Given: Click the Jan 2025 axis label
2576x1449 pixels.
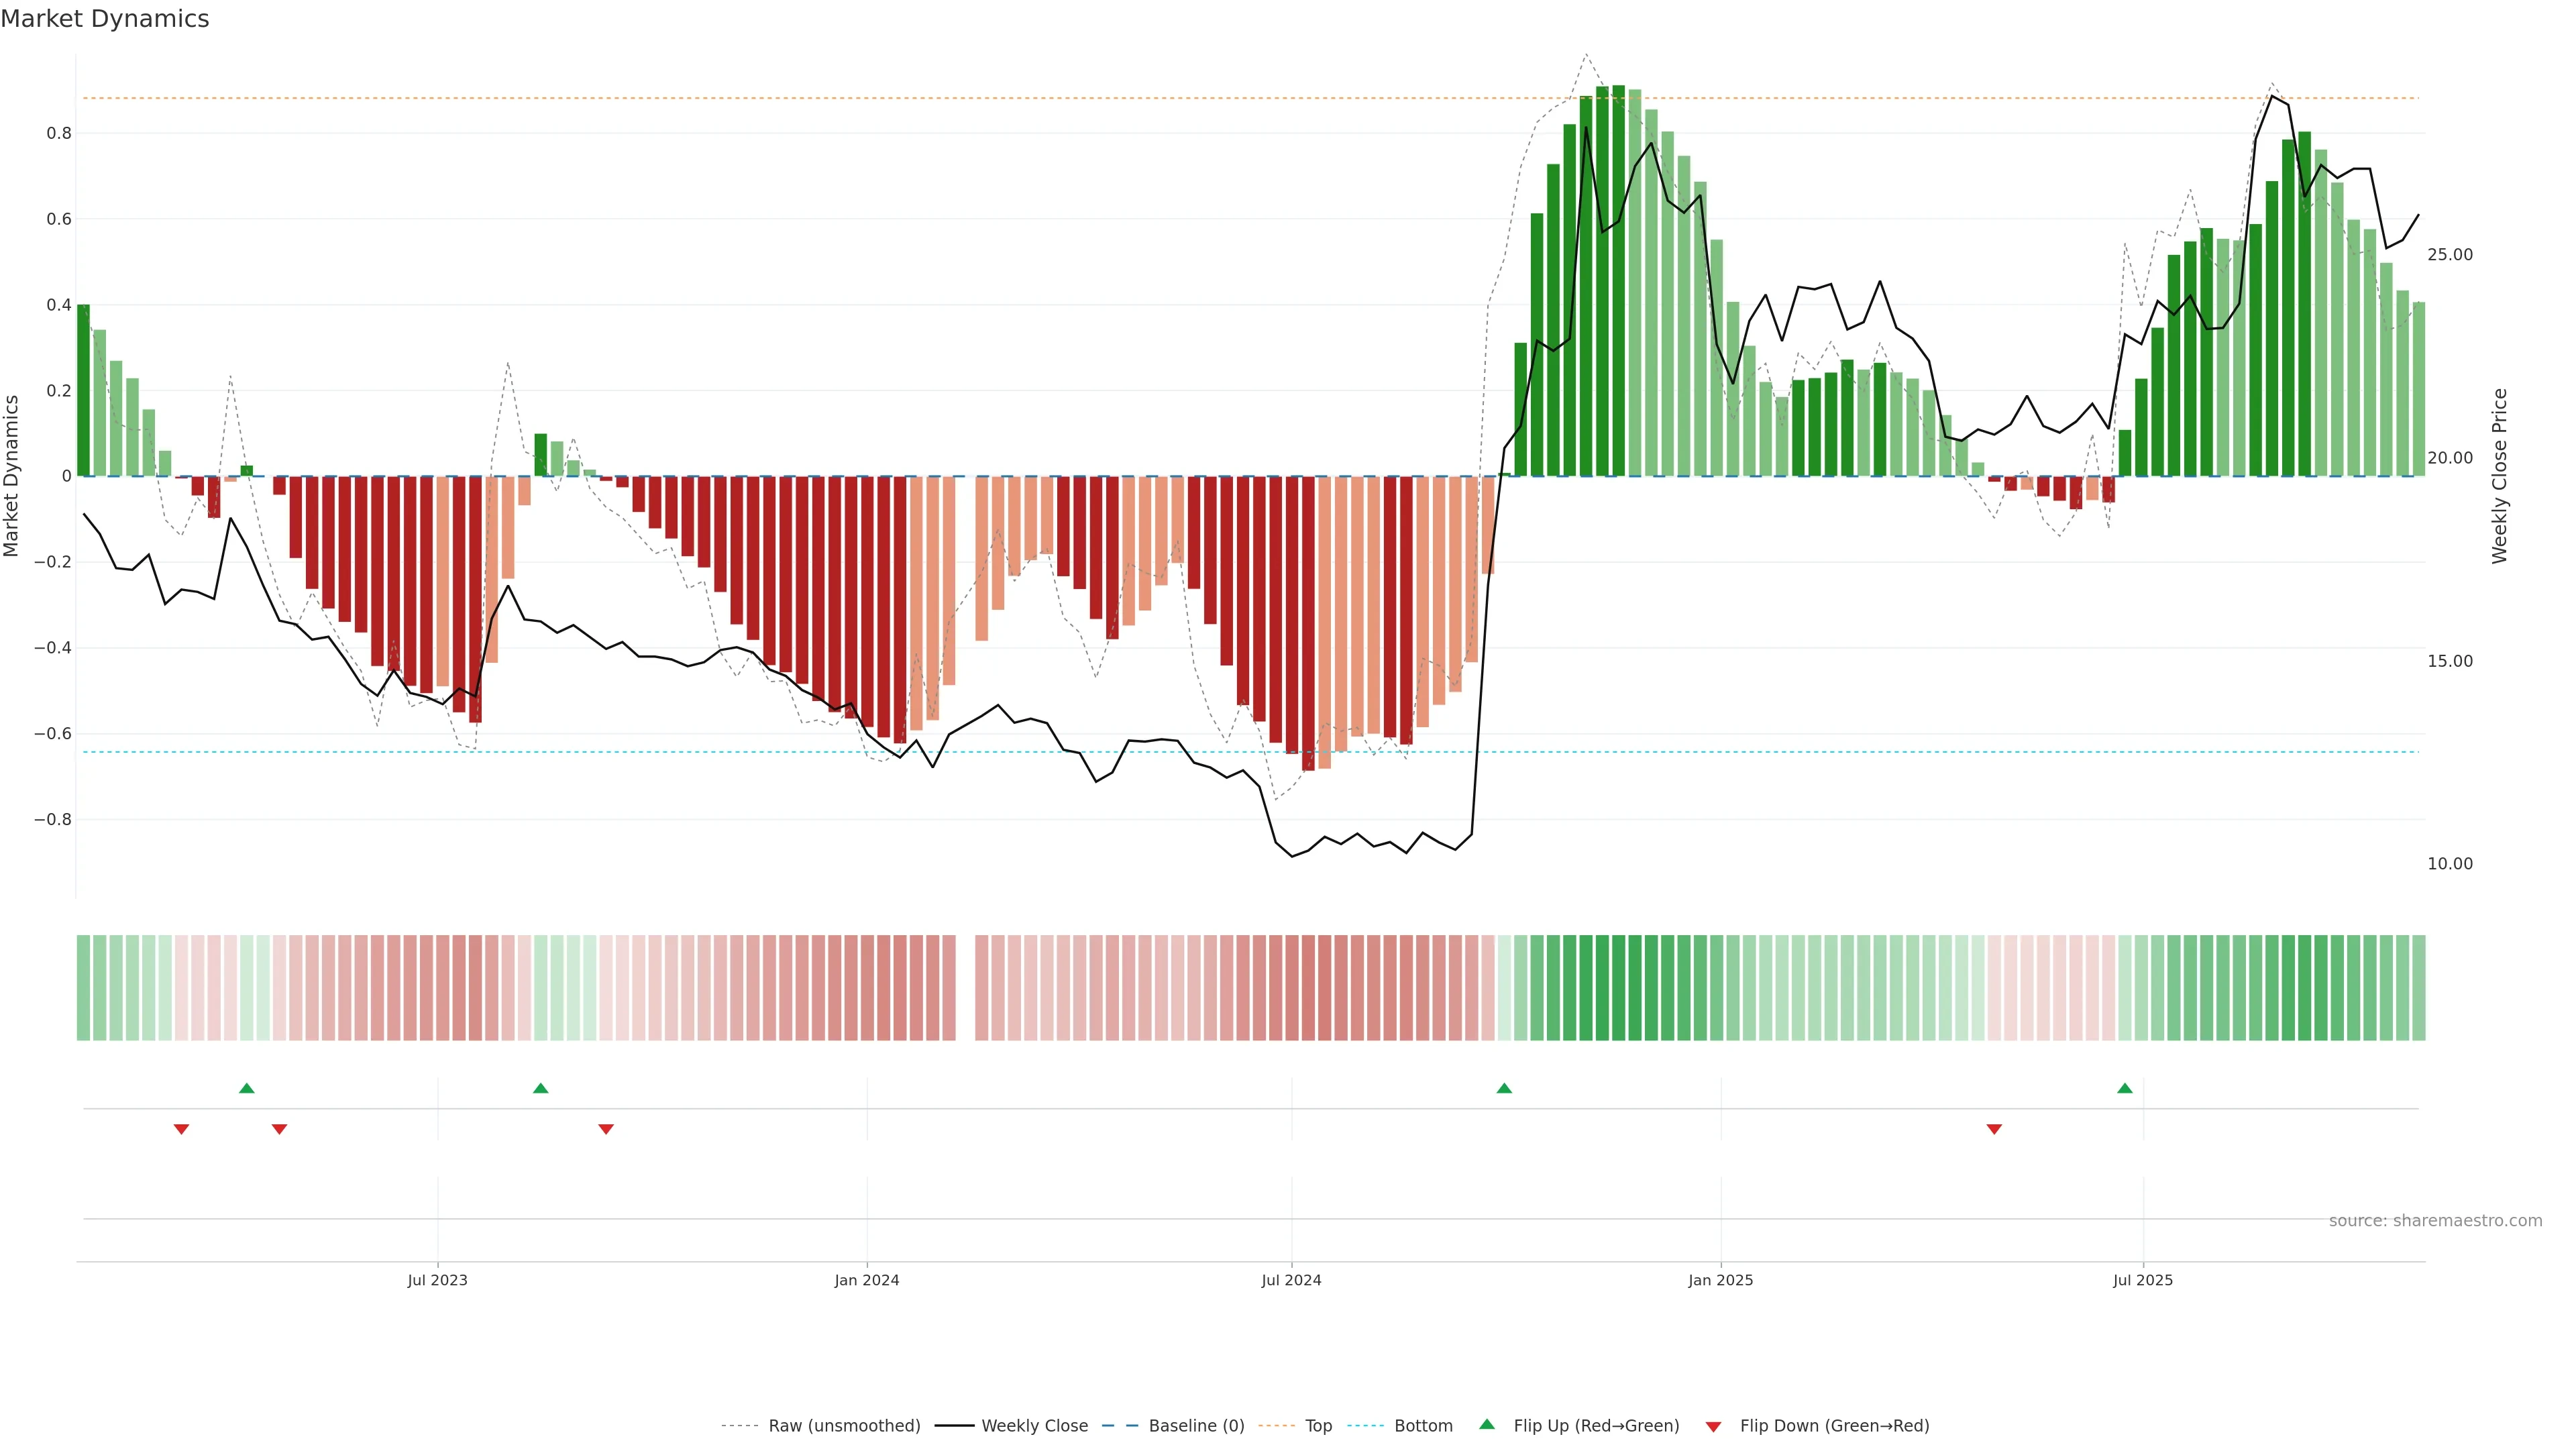Looking at the screenshot, I should click(x=1720, y=1280).
